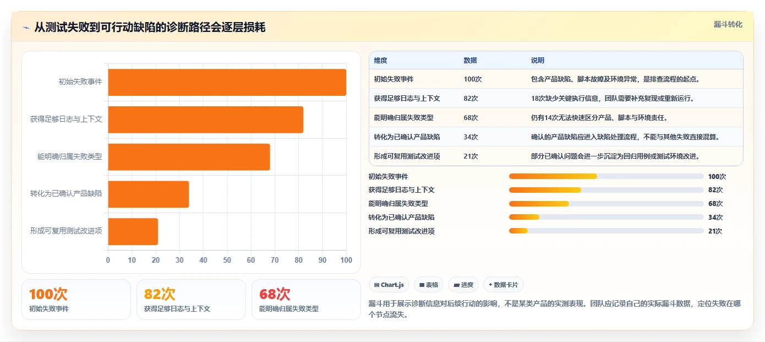The width and height of the screenshot is (765, 342).
Task: Click the 34次 cell in the table
Action: tap(471, 137)
